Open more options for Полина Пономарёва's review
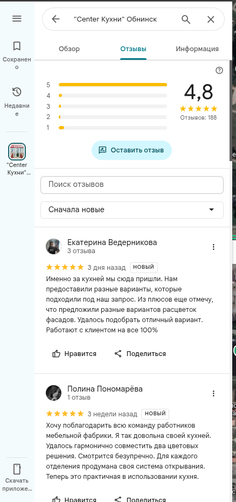The image size is (236, 502). coord(213,394)
